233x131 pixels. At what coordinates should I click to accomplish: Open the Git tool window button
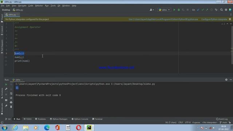click(x=8, y=119)
